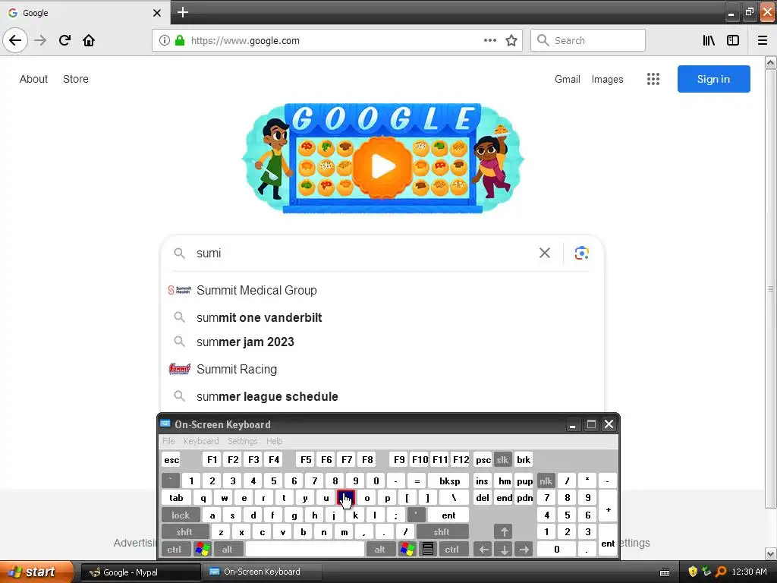The width and height of the screenshot is (777, 583).
Task: Select suggestion summer jam 2023
Action: [382, 342]
